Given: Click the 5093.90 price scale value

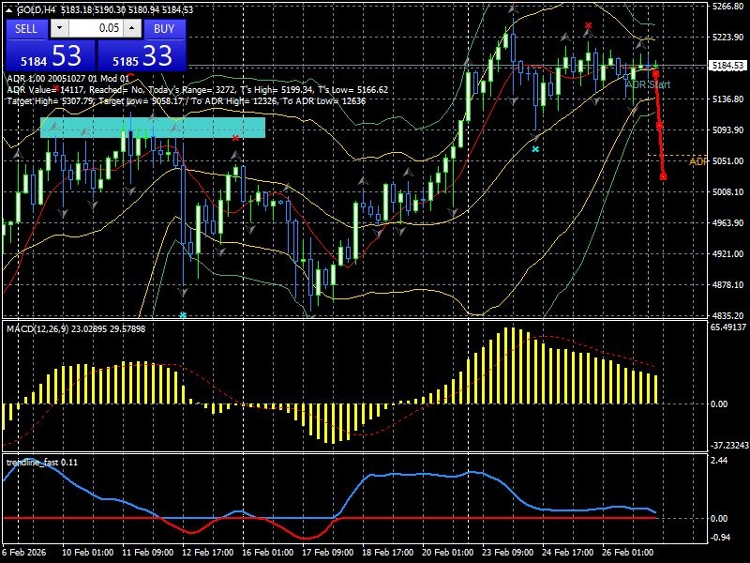Looking at the screenshot, I should click(x=728, y=130).
